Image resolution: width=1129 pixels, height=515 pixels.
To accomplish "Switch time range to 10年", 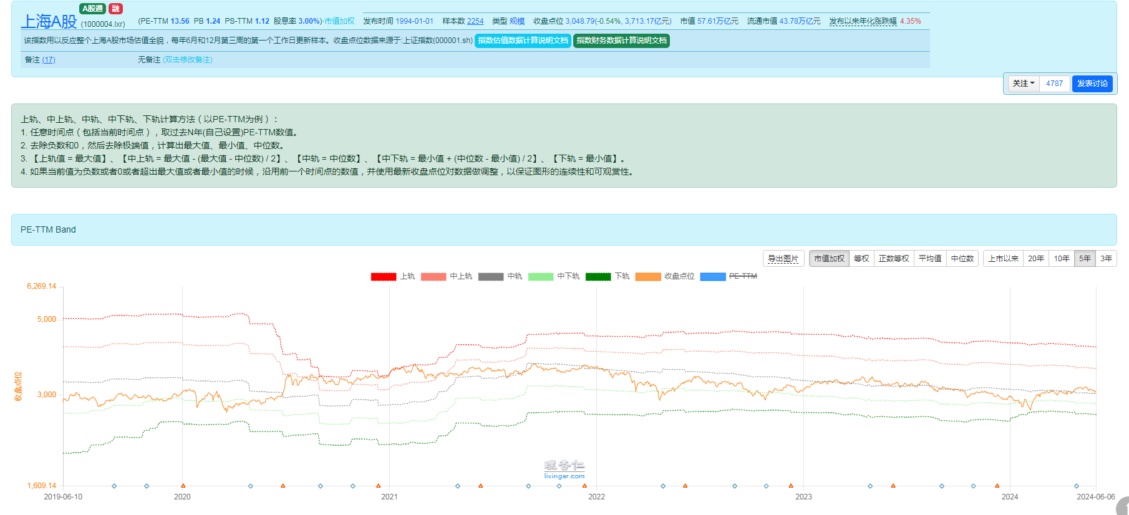I will point(1062,259).
